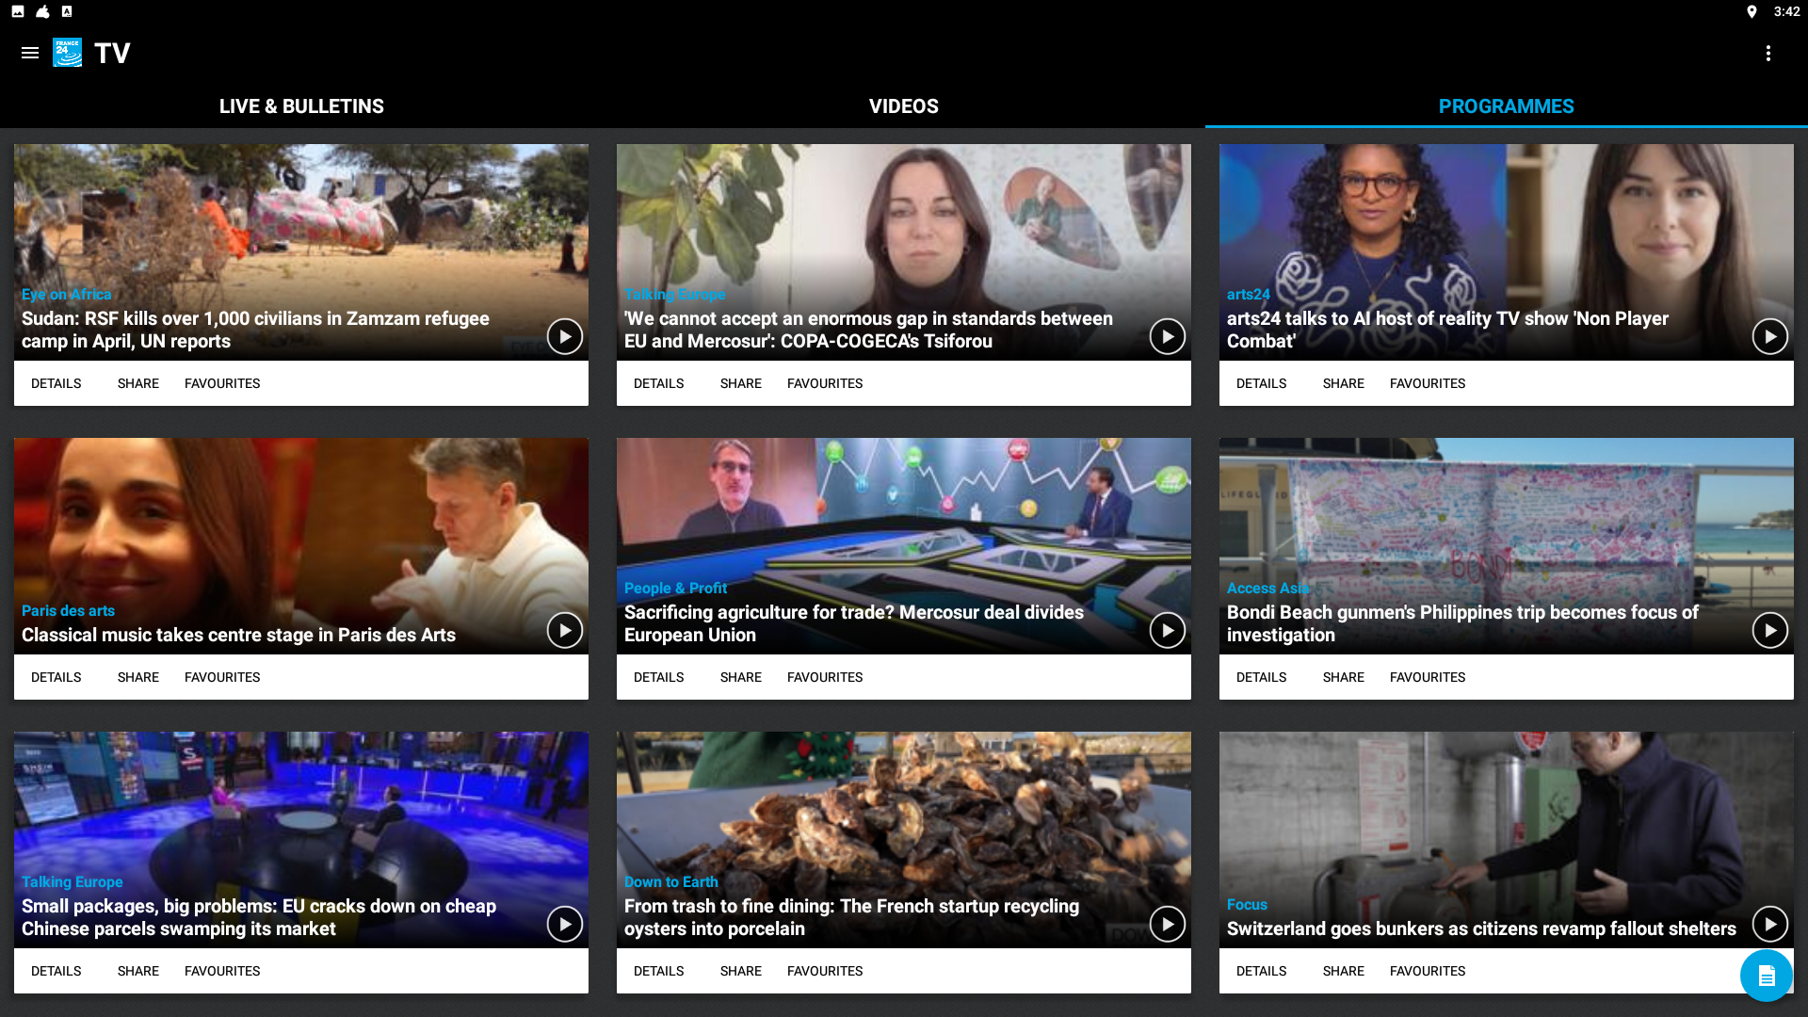The height and width of the screenshot is (1017, 1808).
Task: Open the Down to Earth programme link
Action: pyautogui.click(x=670, y=882)
